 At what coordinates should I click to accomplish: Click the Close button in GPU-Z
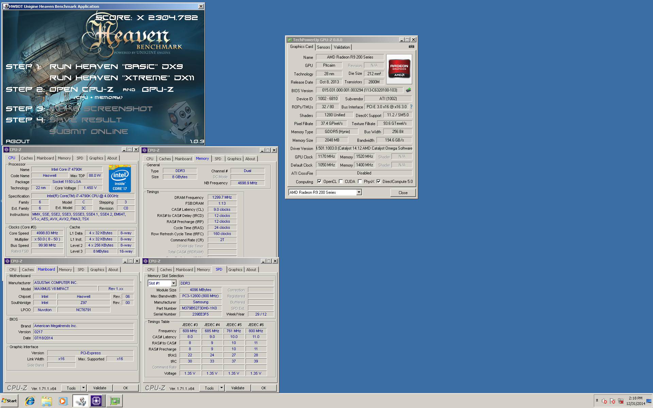coord(403,193)
